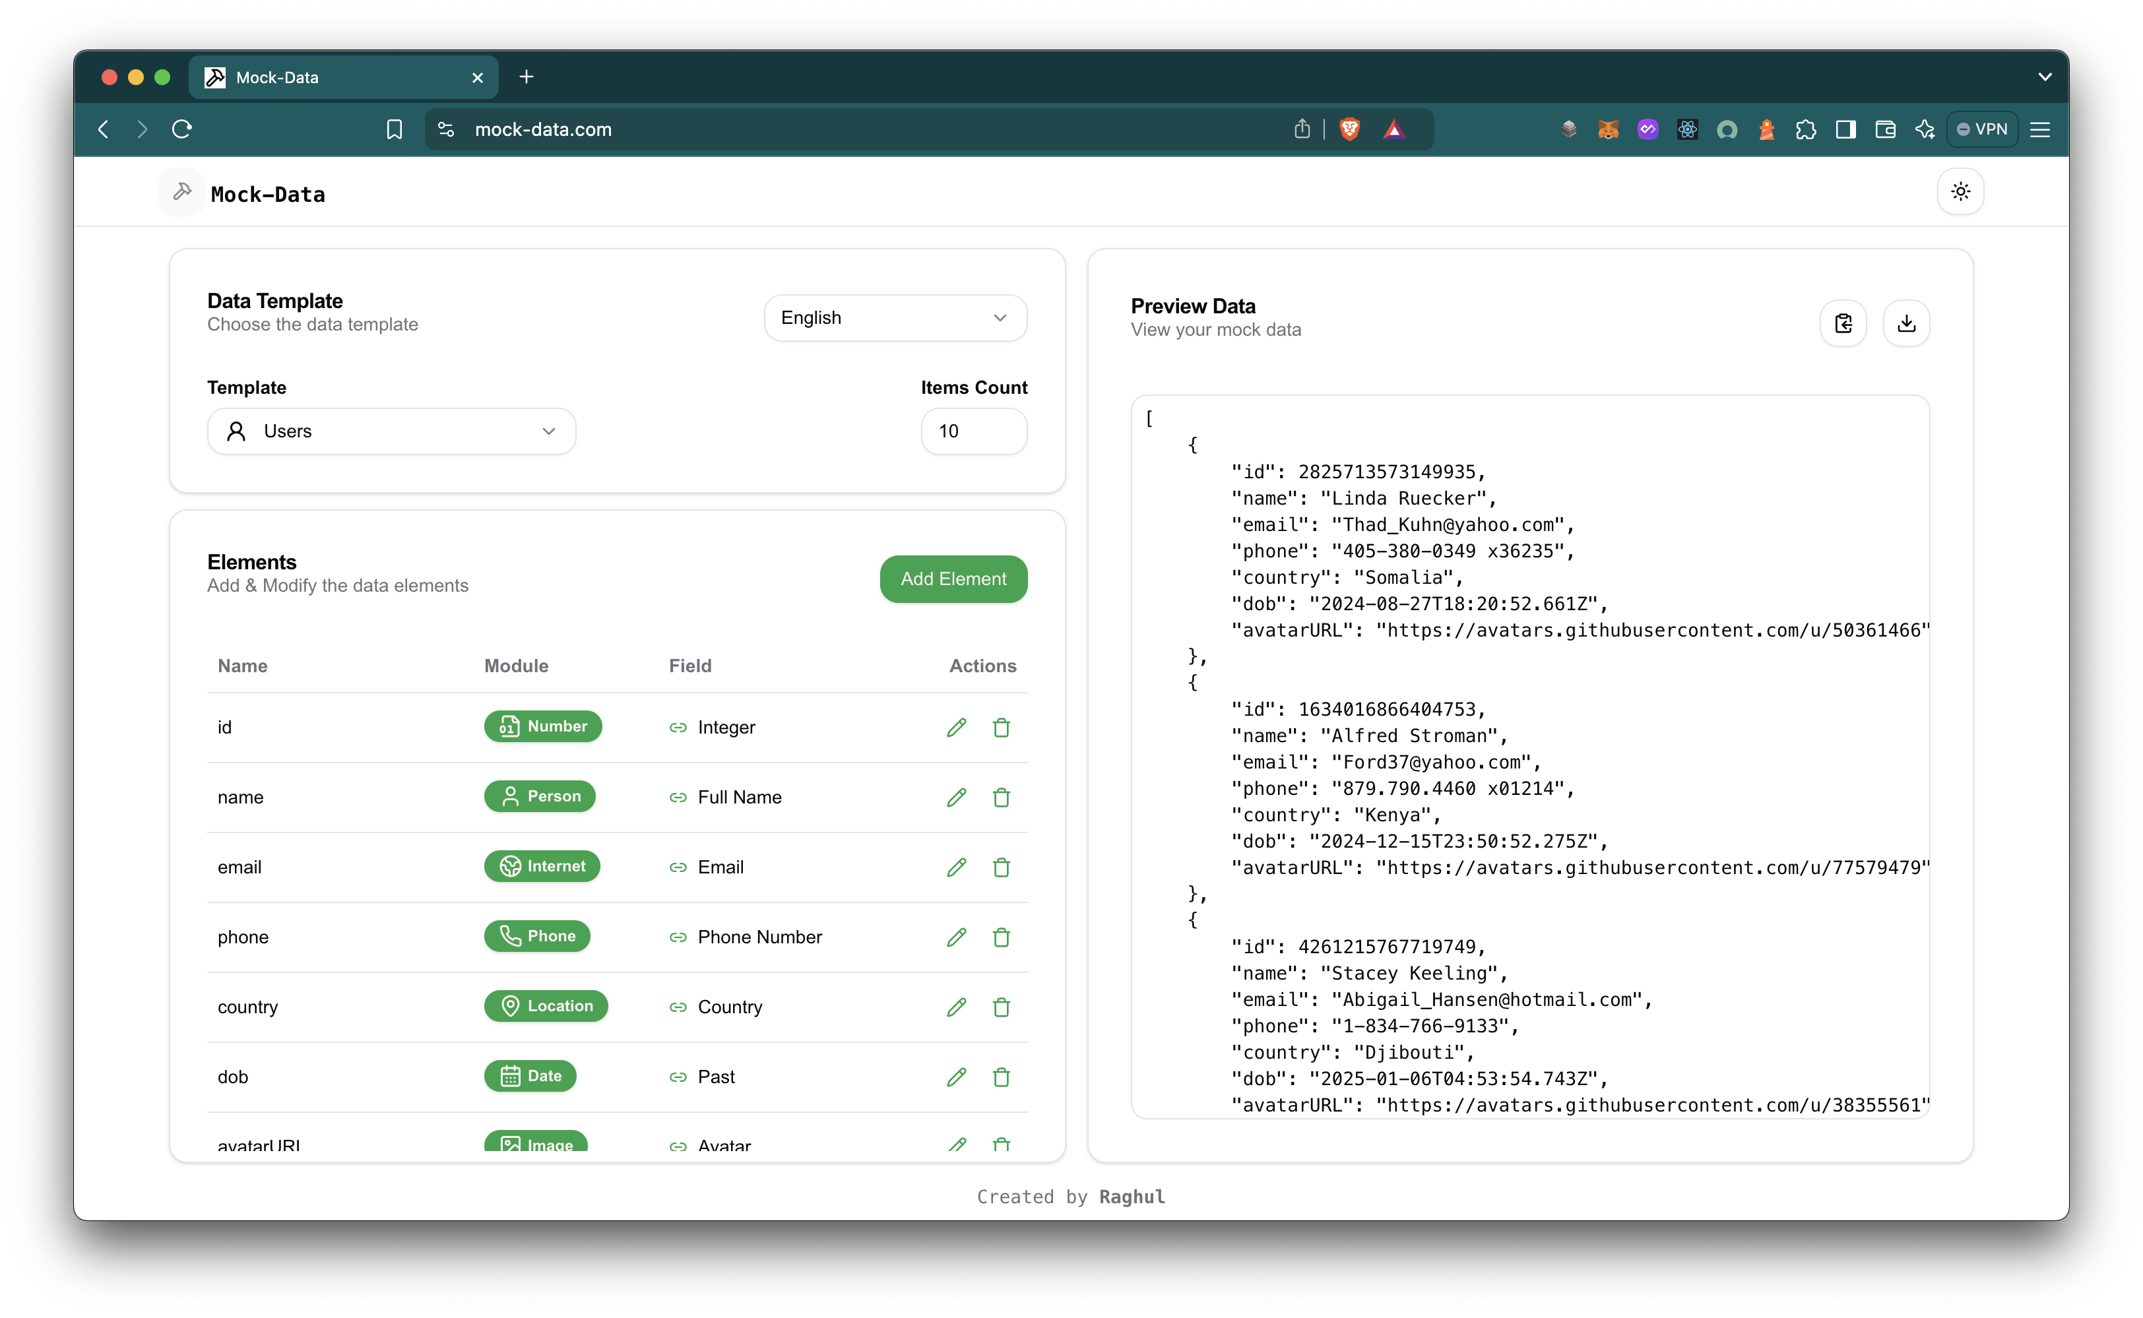Expand the tab list chevron

tap(2045, 77)
